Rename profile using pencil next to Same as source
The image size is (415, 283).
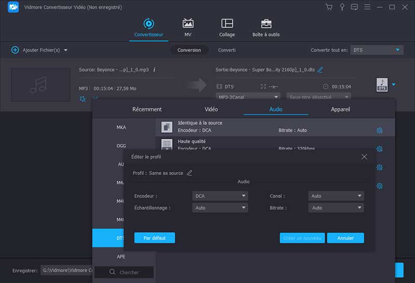point(189,173)
